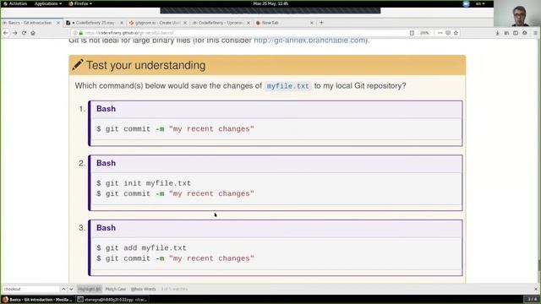Open page actions three-dot menu
Screen dimensions: 541x304
click(440, 33)
